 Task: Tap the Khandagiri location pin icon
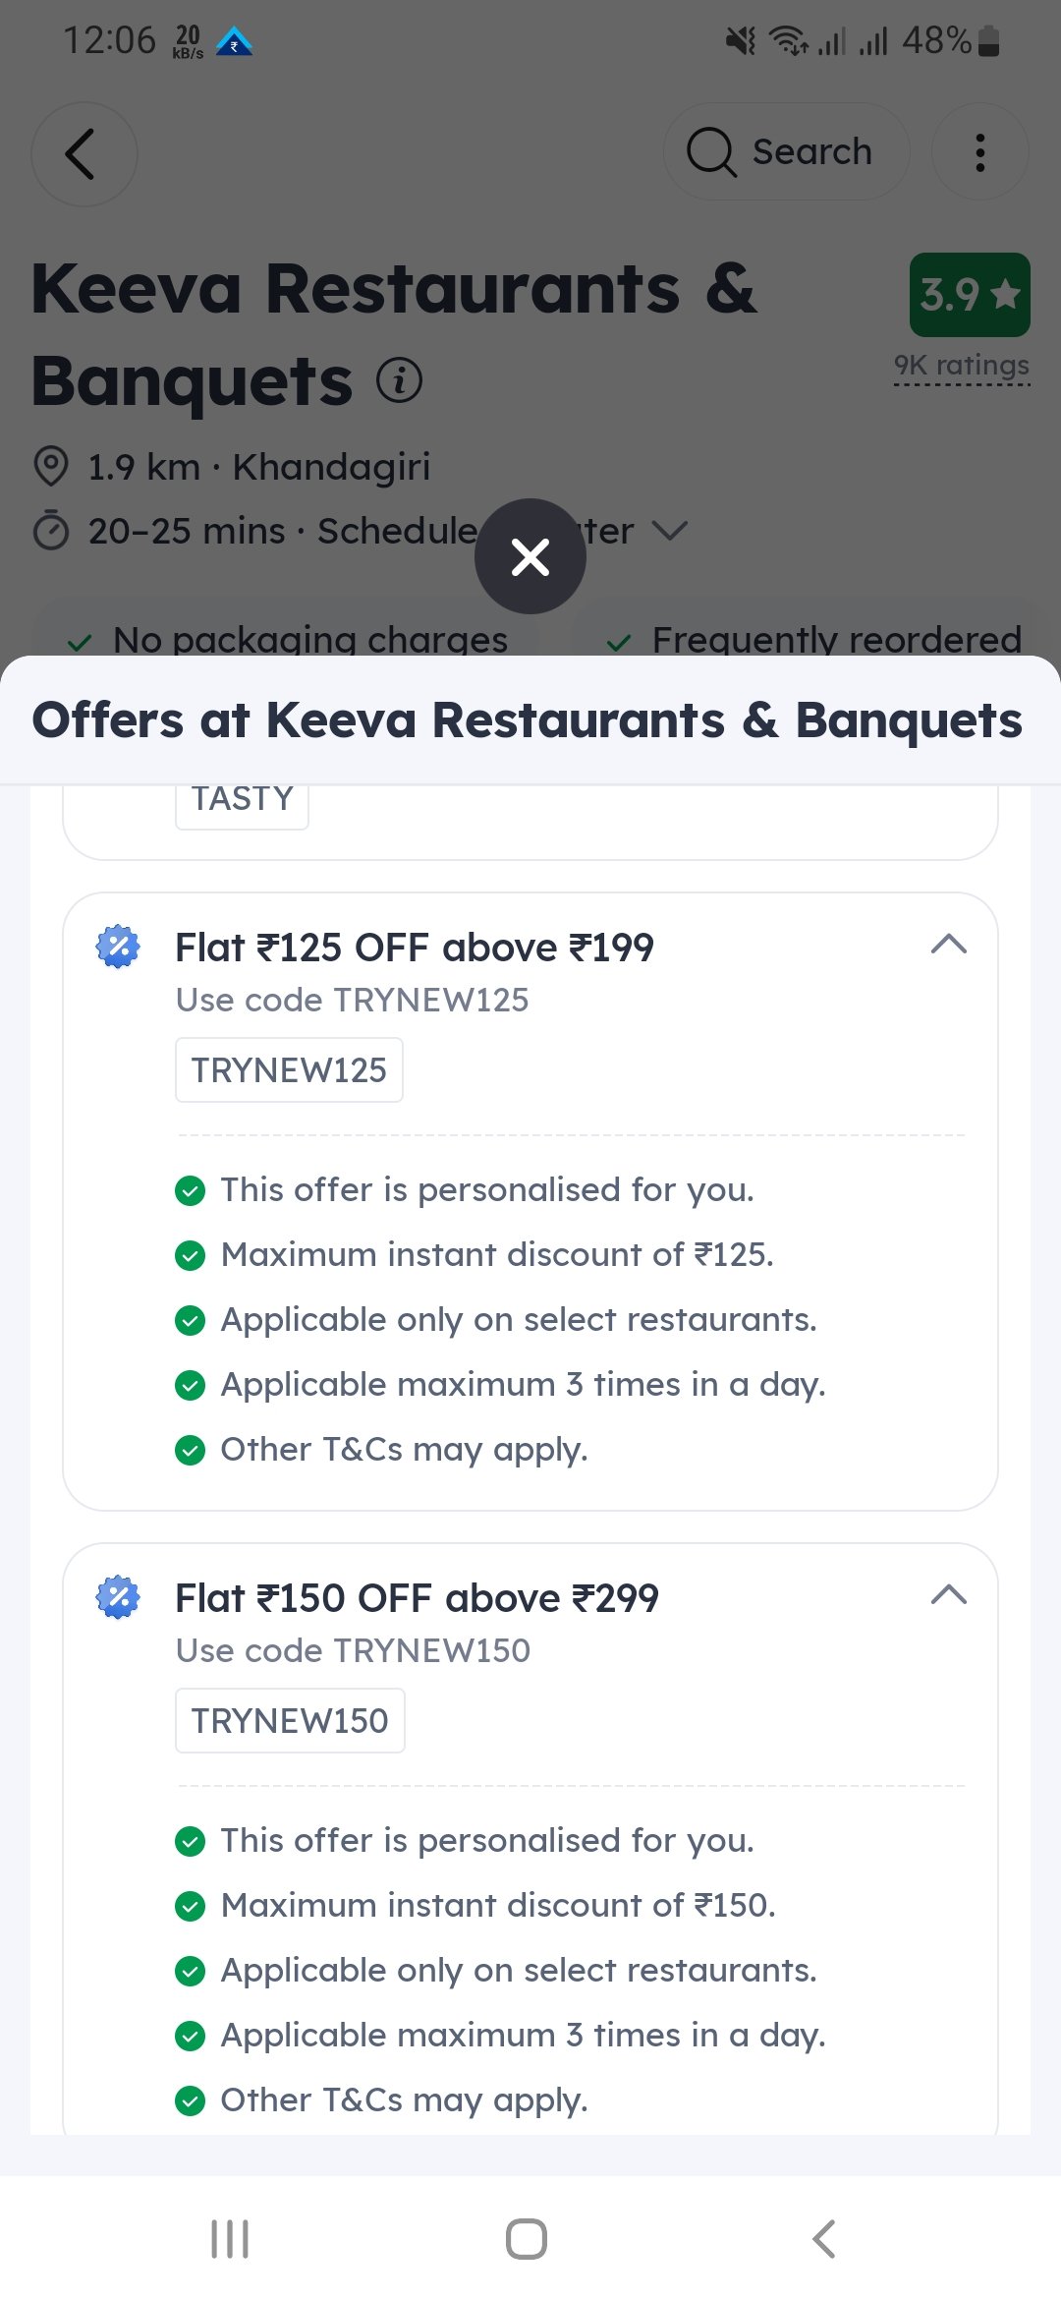(51, 466)
